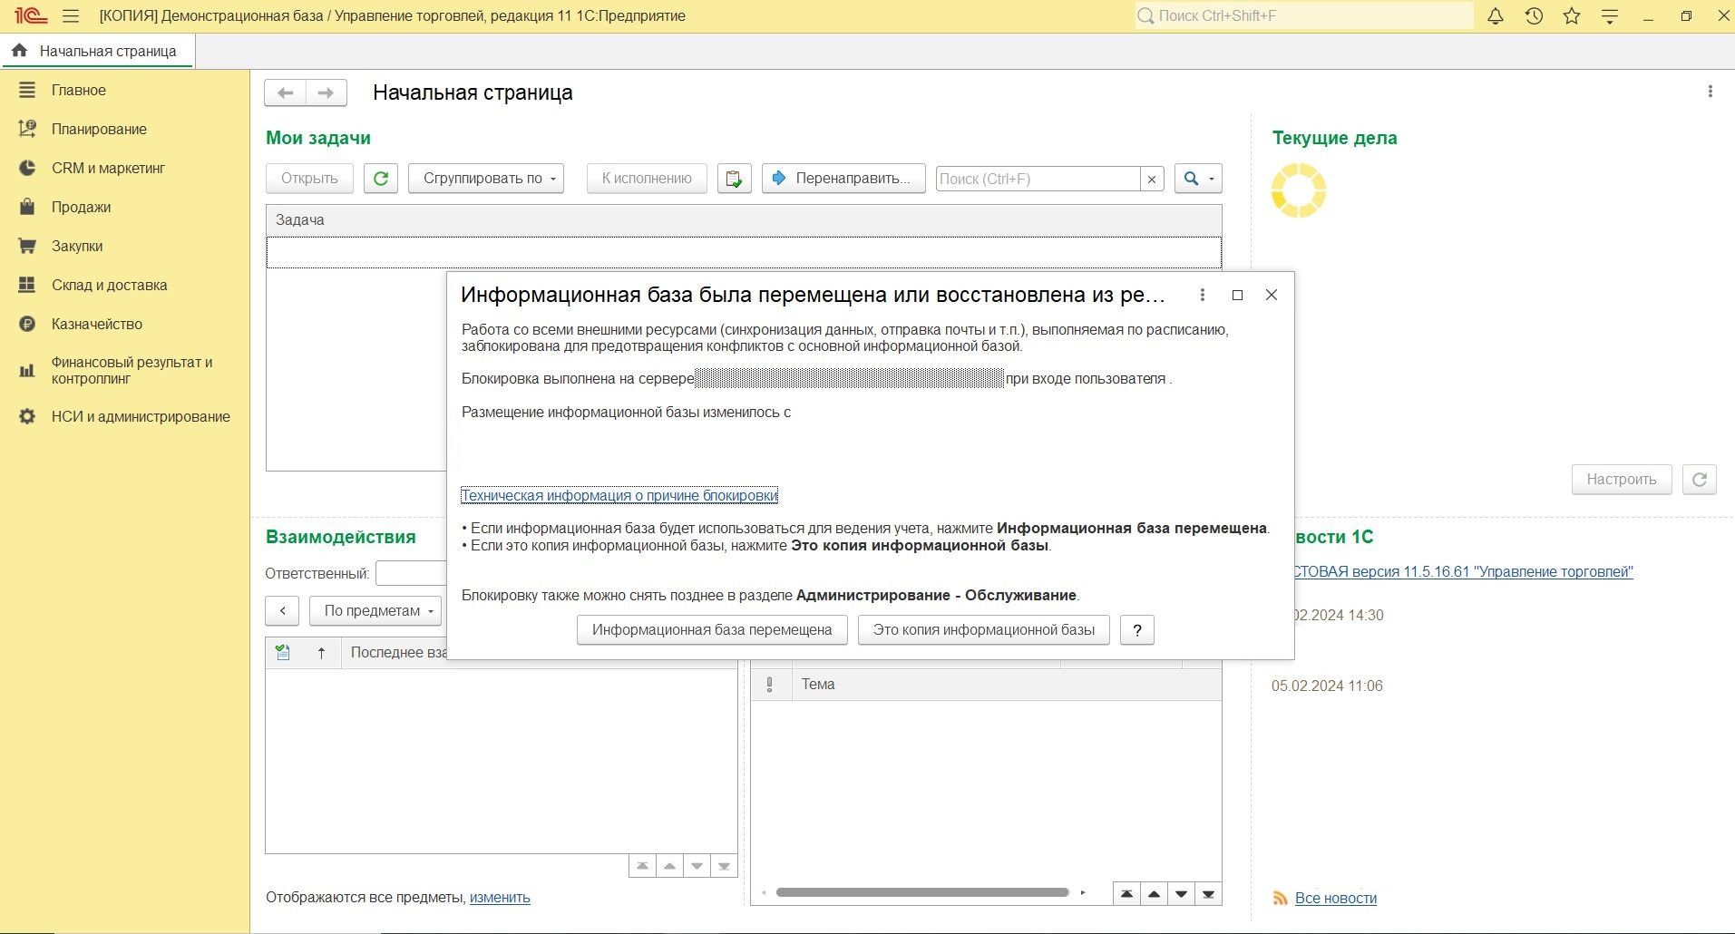Click the Тема column header

pyautogui.click(x=1007, y=685)
